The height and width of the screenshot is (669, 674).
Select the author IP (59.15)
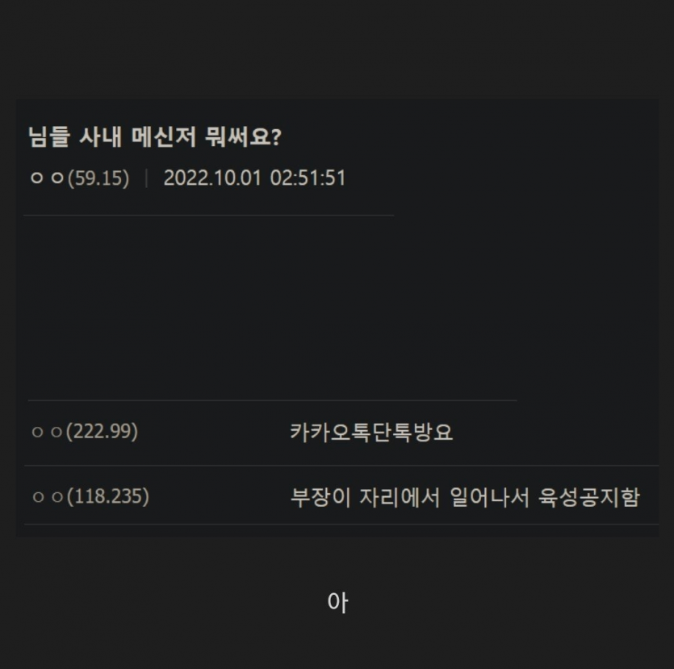98,178
